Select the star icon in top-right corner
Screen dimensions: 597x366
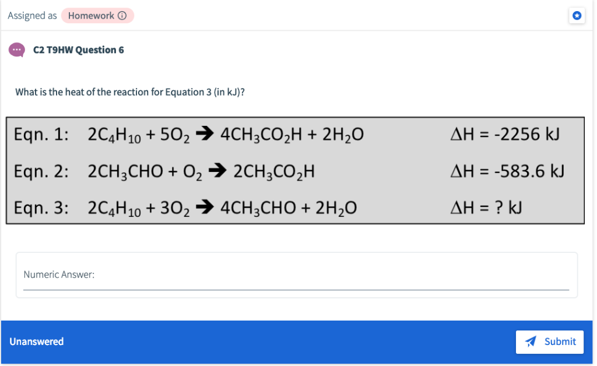577,15
